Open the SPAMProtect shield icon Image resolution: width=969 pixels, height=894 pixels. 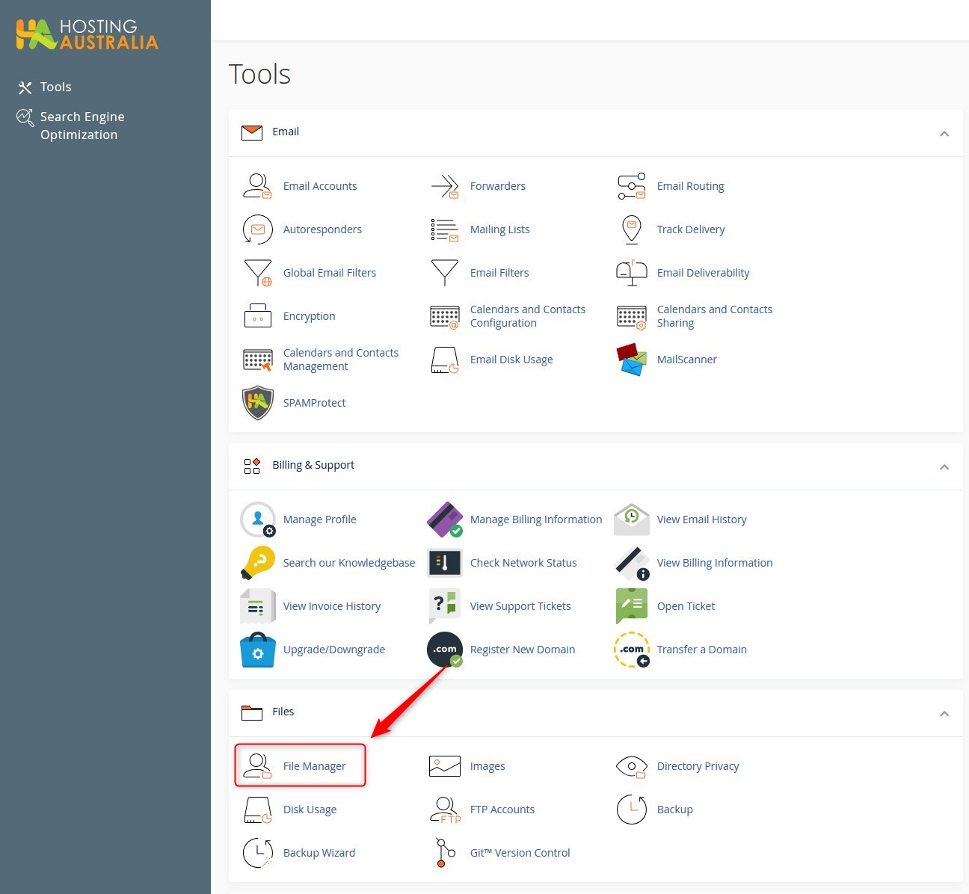click(x=257, y=403)
